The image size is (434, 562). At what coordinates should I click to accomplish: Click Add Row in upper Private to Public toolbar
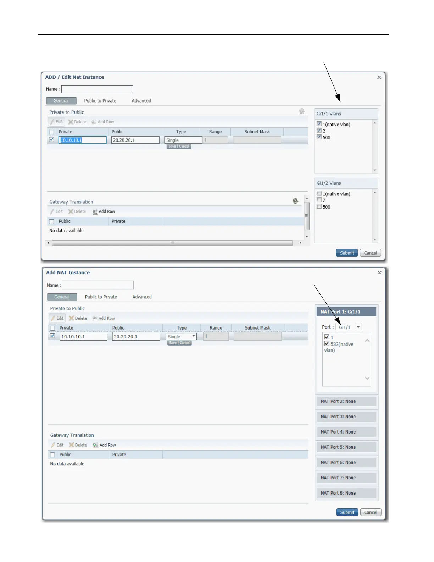click(x=103, y=122)
